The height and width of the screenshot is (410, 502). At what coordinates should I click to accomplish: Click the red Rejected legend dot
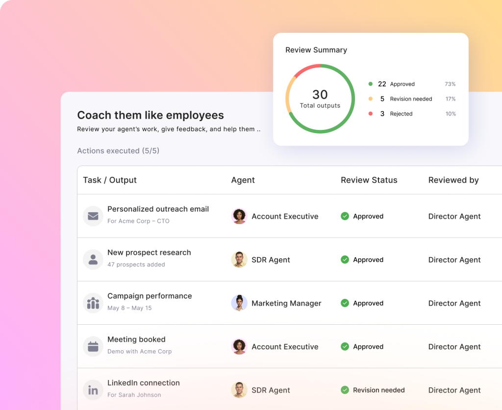pyautogui.click(x=371, y=114)
